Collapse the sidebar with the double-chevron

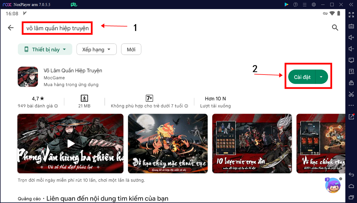click(351, 5)
